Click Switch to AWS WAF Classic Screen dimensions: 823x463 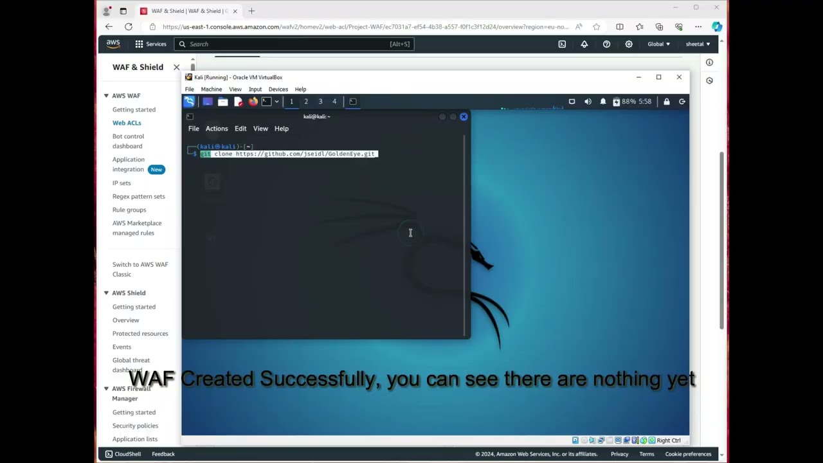(x=140, y=269)
